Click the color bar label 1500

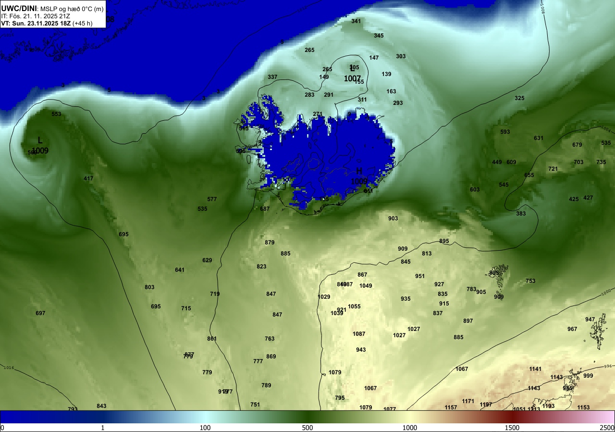coord(512,428)
